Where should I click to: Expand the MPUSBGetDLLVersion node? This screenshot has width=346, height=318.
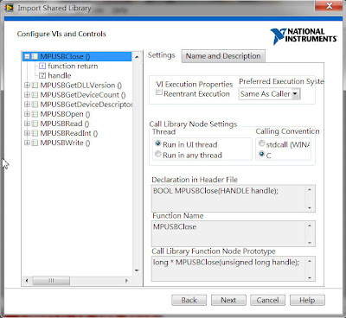[27, 86]
